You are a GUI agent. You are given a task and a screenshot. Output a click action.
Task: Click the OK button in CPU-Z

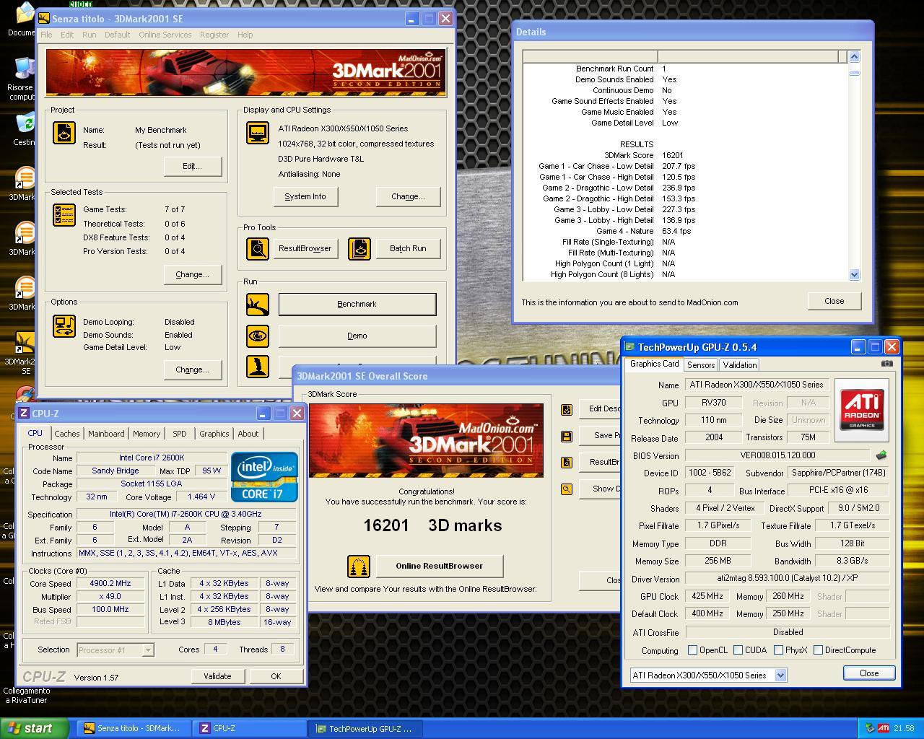coord(276,676)
